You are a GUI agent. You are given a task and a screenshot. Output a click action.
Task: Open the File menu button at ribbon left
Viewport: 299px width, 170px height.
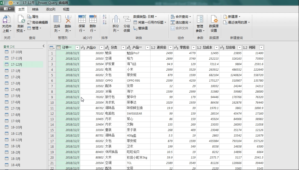click(x=7, y=9)
